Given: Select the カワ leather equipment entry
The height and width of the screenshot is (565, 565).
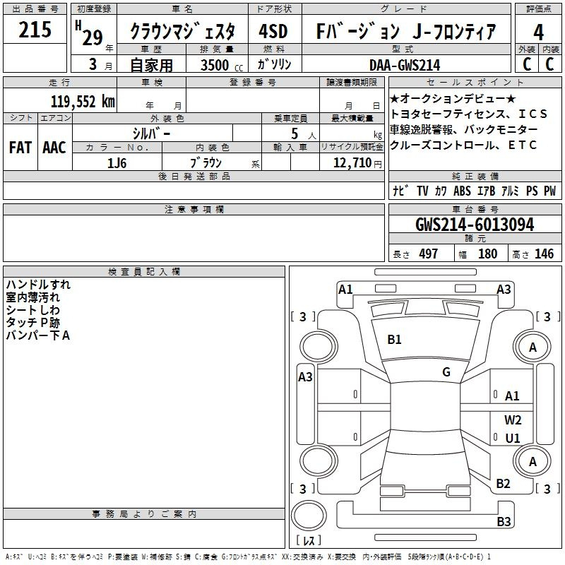Looking at the screenshot, I should (x=441, y=191).
